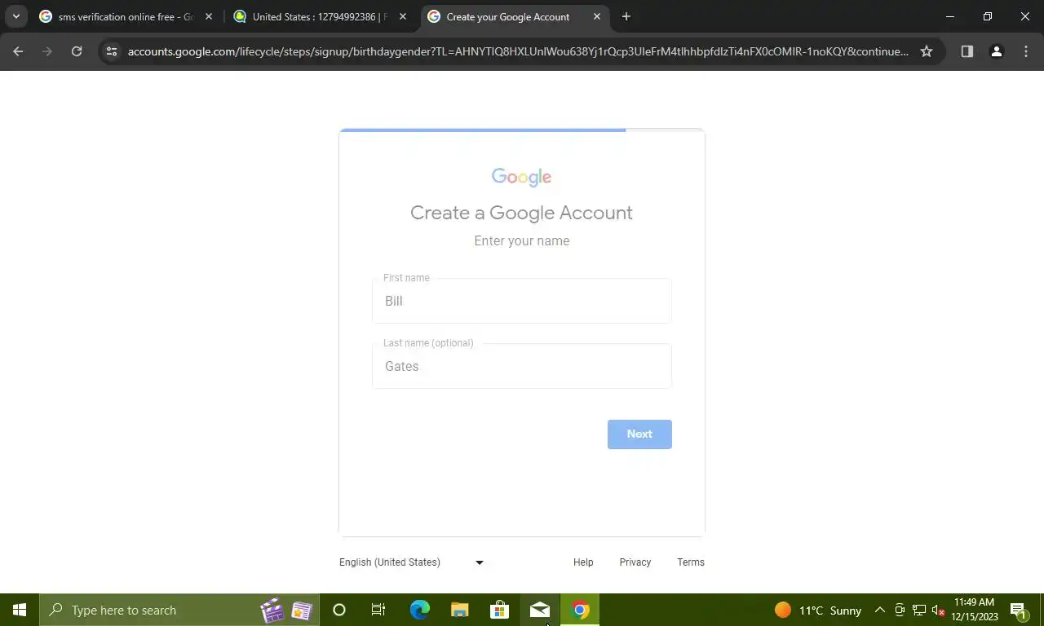Click the Chrome icon on taskbar
This screenshot has width=1044, height=626.
point(580,610)
